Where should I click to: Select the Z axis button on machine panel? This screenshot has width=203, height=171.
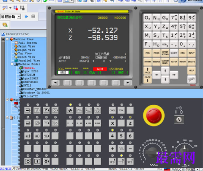tap(130, 123)
